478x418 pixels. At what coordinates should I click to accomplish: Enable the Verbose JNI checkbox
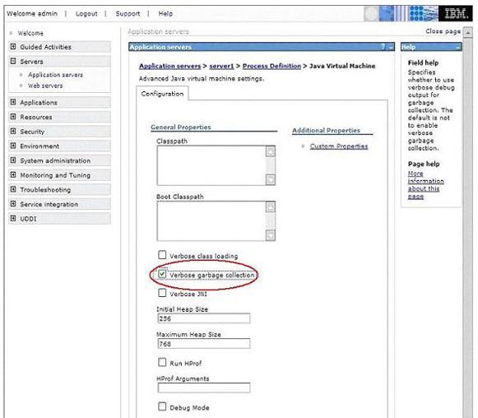tap(162, 293)
